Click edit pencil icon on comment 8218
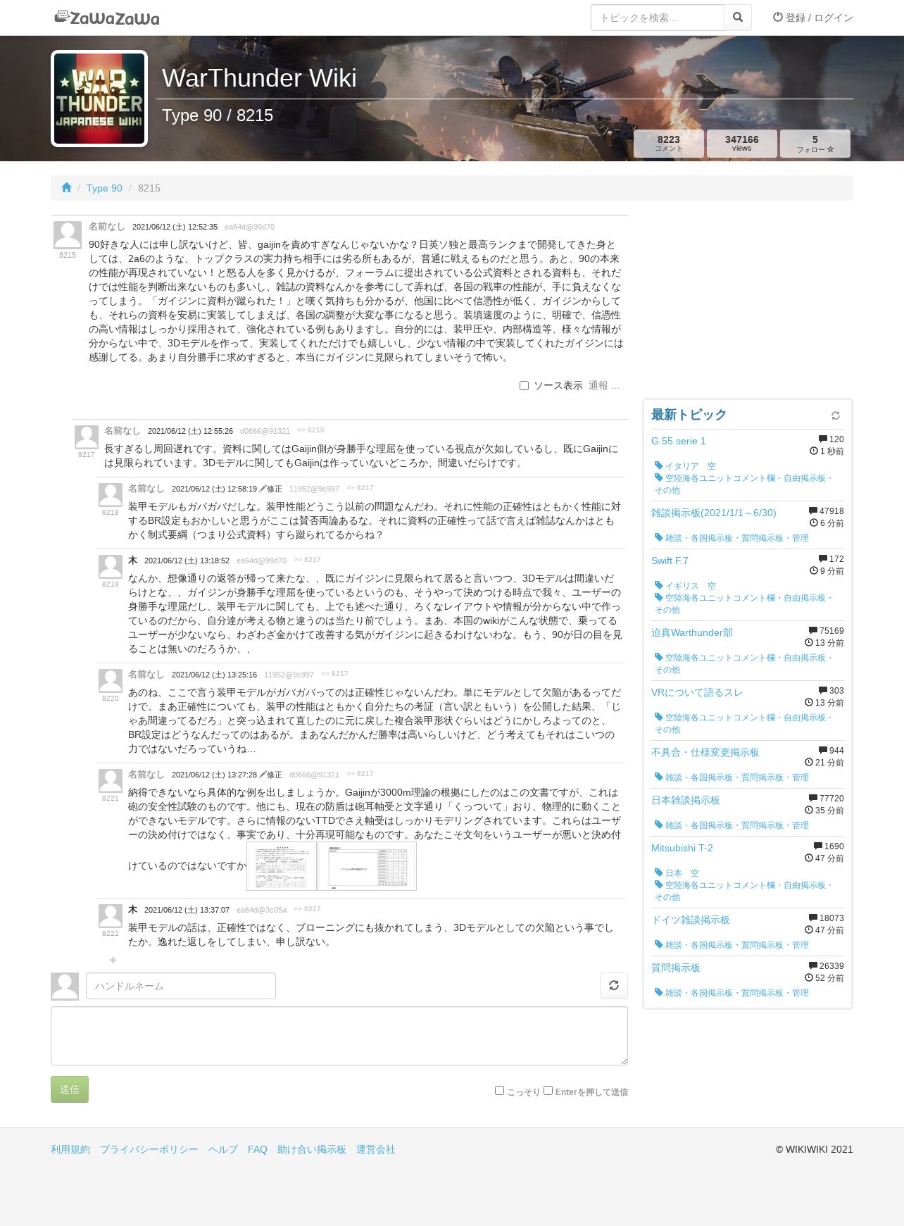The height and width of the screenshot is (1226, 904). tap(263, 488)
